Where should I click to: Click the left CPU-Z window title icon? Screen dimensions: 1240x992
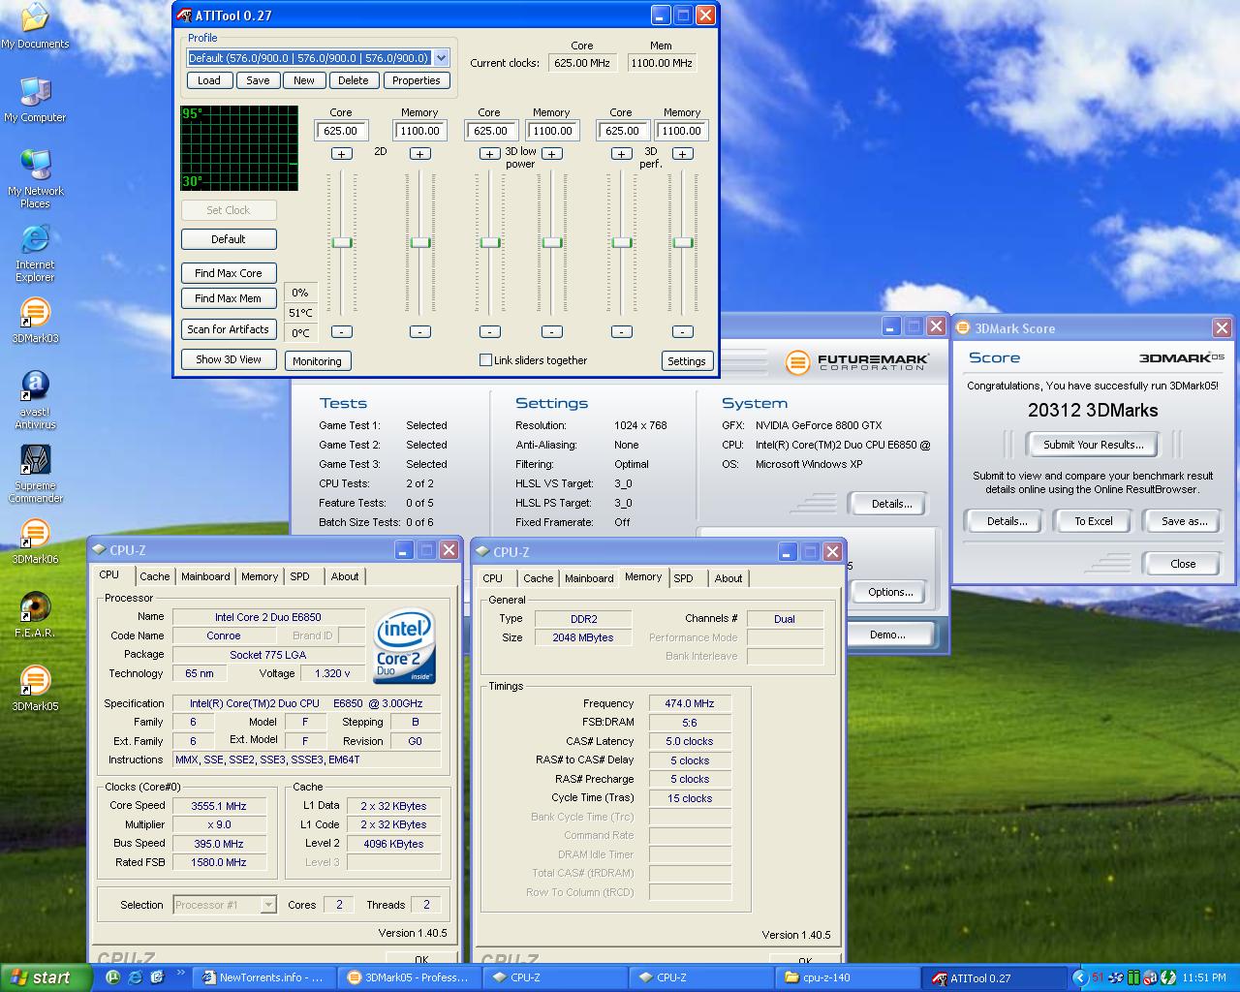tap(99, 550)
